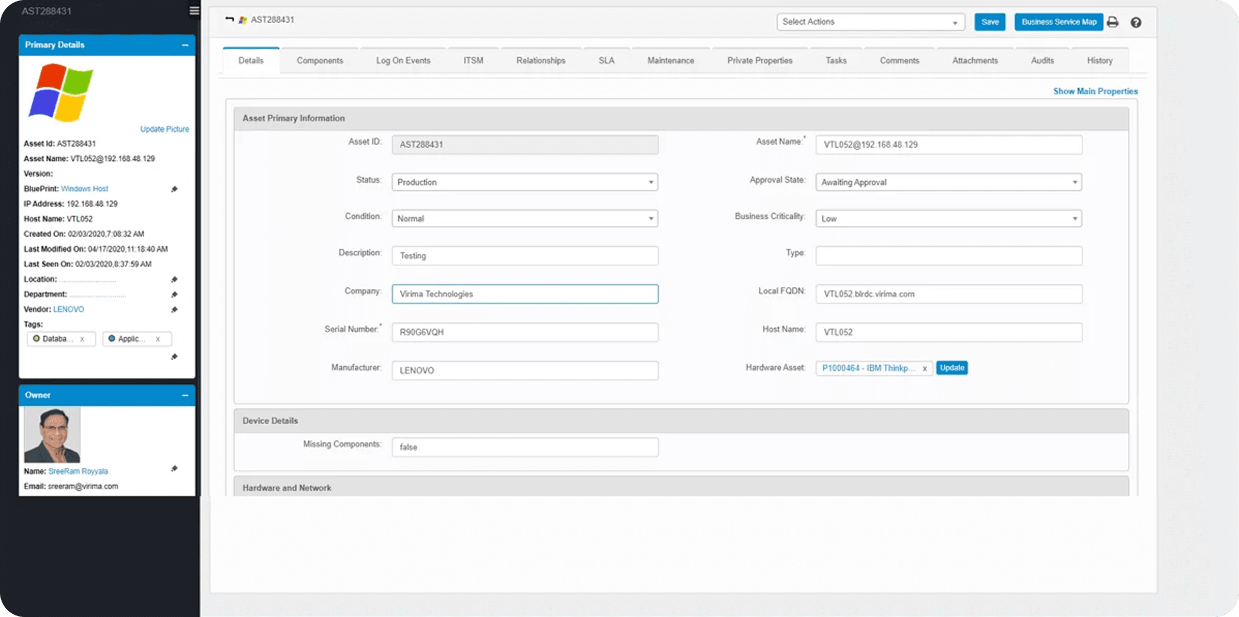This screenshot has width=1239, height=617.
Task: Open the SLA tab
Action: point(607,60)
